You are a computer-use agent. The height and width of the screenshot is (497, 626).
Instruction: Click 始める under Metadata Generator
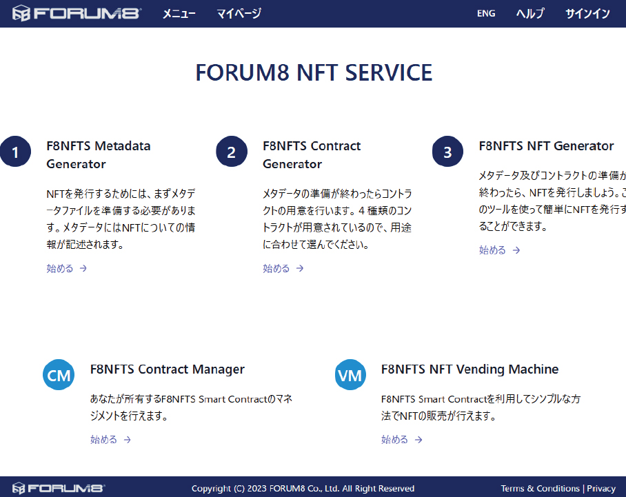[66, 268]
